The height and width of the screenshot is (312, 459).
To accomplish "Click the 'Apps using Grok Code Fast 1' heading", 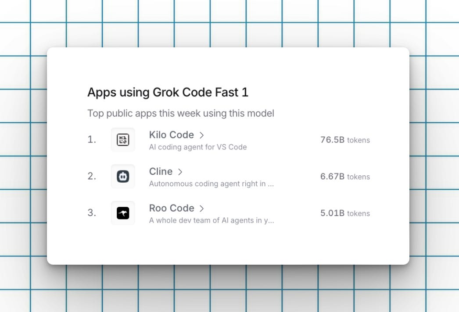I will point(168,92).
